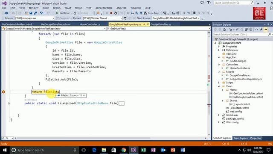Click the thread filter funnel icon
This screenshot has height=154, width=273.
tap(125, 18)
